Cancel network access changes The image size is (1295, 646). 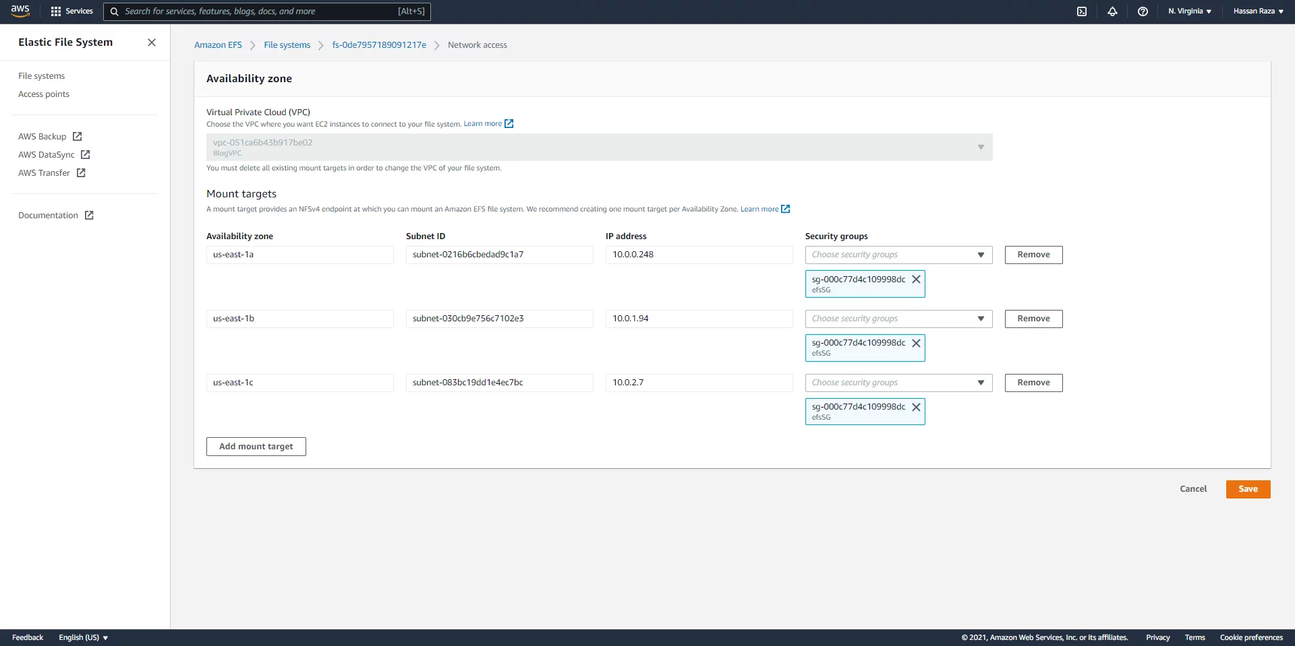tap(1193, 489)
